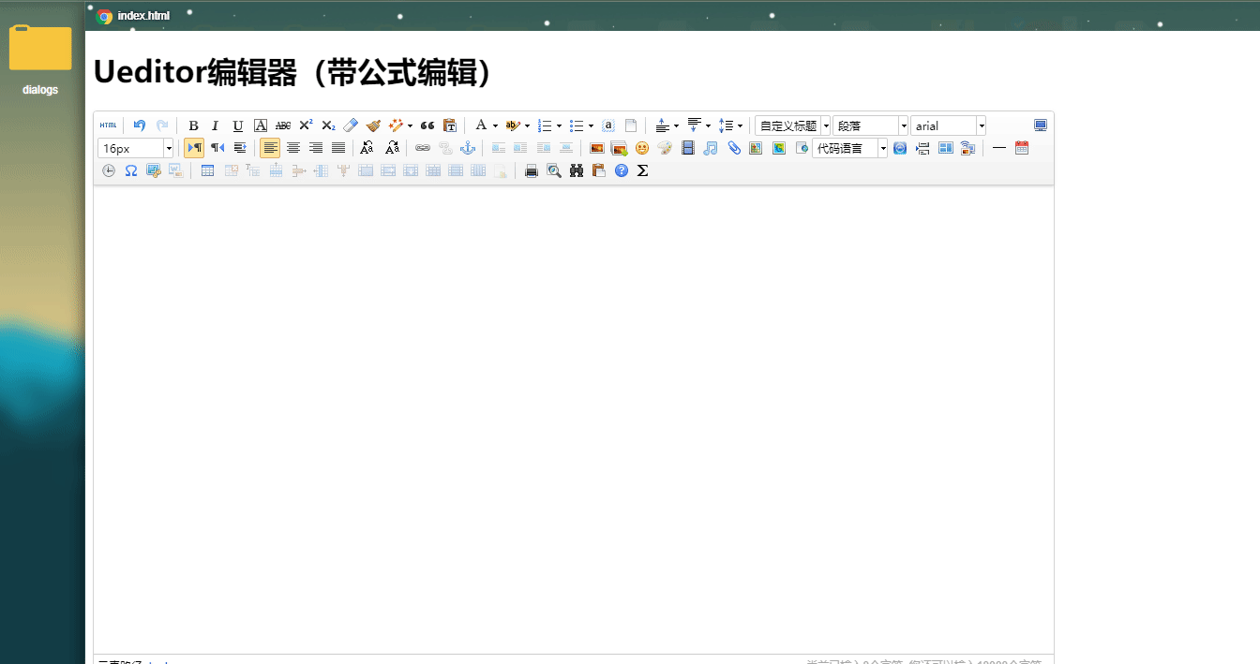Toggle superscript formatting
This screenshot has height=664, width=1260.
(x=306, y=125)
